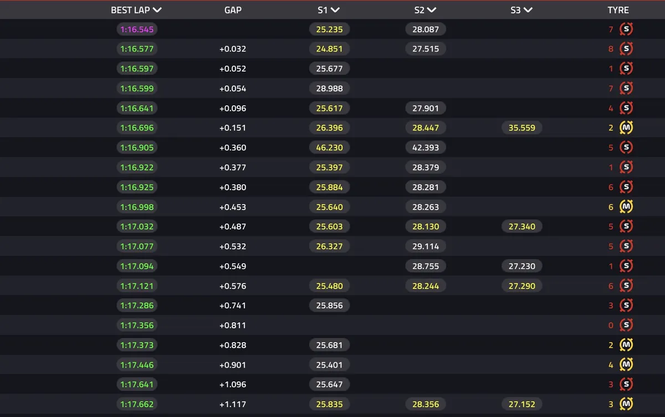Click the soft tyre icon in the 1:17.077 row

point(626,246)
